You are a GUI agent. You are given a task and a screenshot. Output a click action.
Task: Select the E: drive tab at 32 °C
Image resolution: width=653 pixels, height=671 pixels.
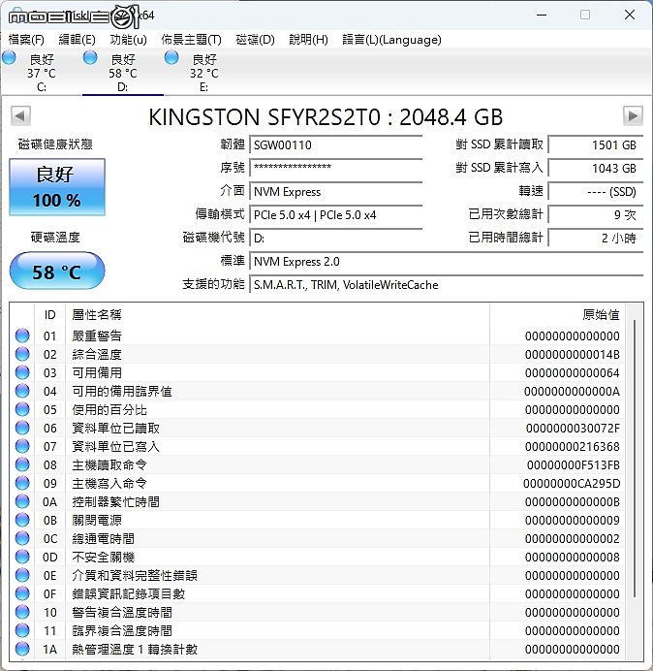click(x=204, y=72)
